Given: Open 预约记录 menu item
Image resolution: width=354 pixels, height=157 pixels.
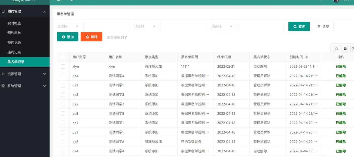Looking at the screenshot, I should [25, 43].
